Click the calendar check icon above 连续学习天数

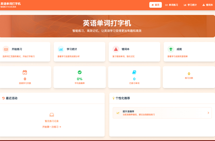click(x=25, y=72)
